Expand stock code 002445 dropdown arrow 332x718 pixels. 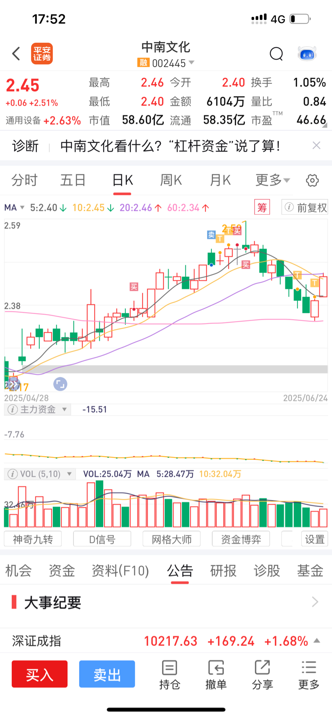pyautogui.click(x=192, y=63)
